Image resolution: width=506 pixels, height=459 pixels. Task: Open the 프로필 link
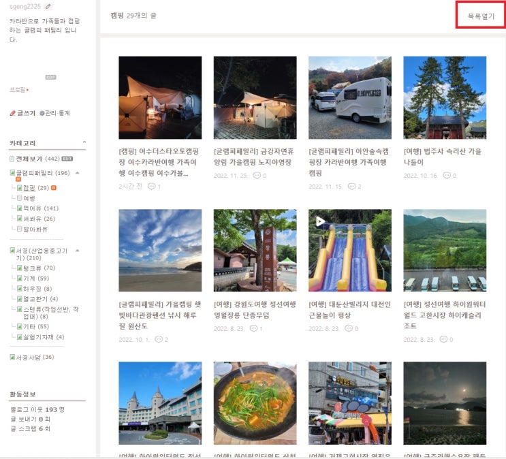(18, 90)
